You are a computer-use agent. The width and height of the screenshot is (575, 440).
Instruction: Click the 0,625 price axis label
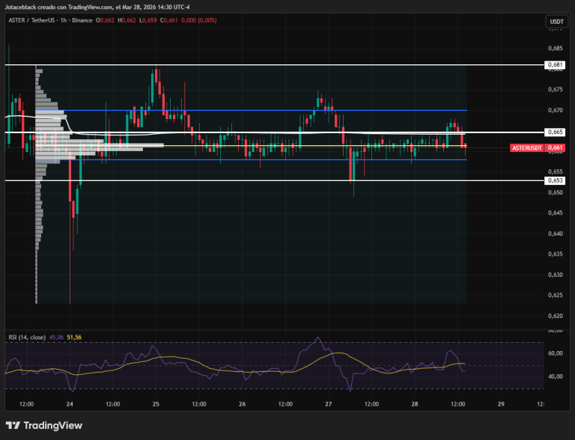555,295
